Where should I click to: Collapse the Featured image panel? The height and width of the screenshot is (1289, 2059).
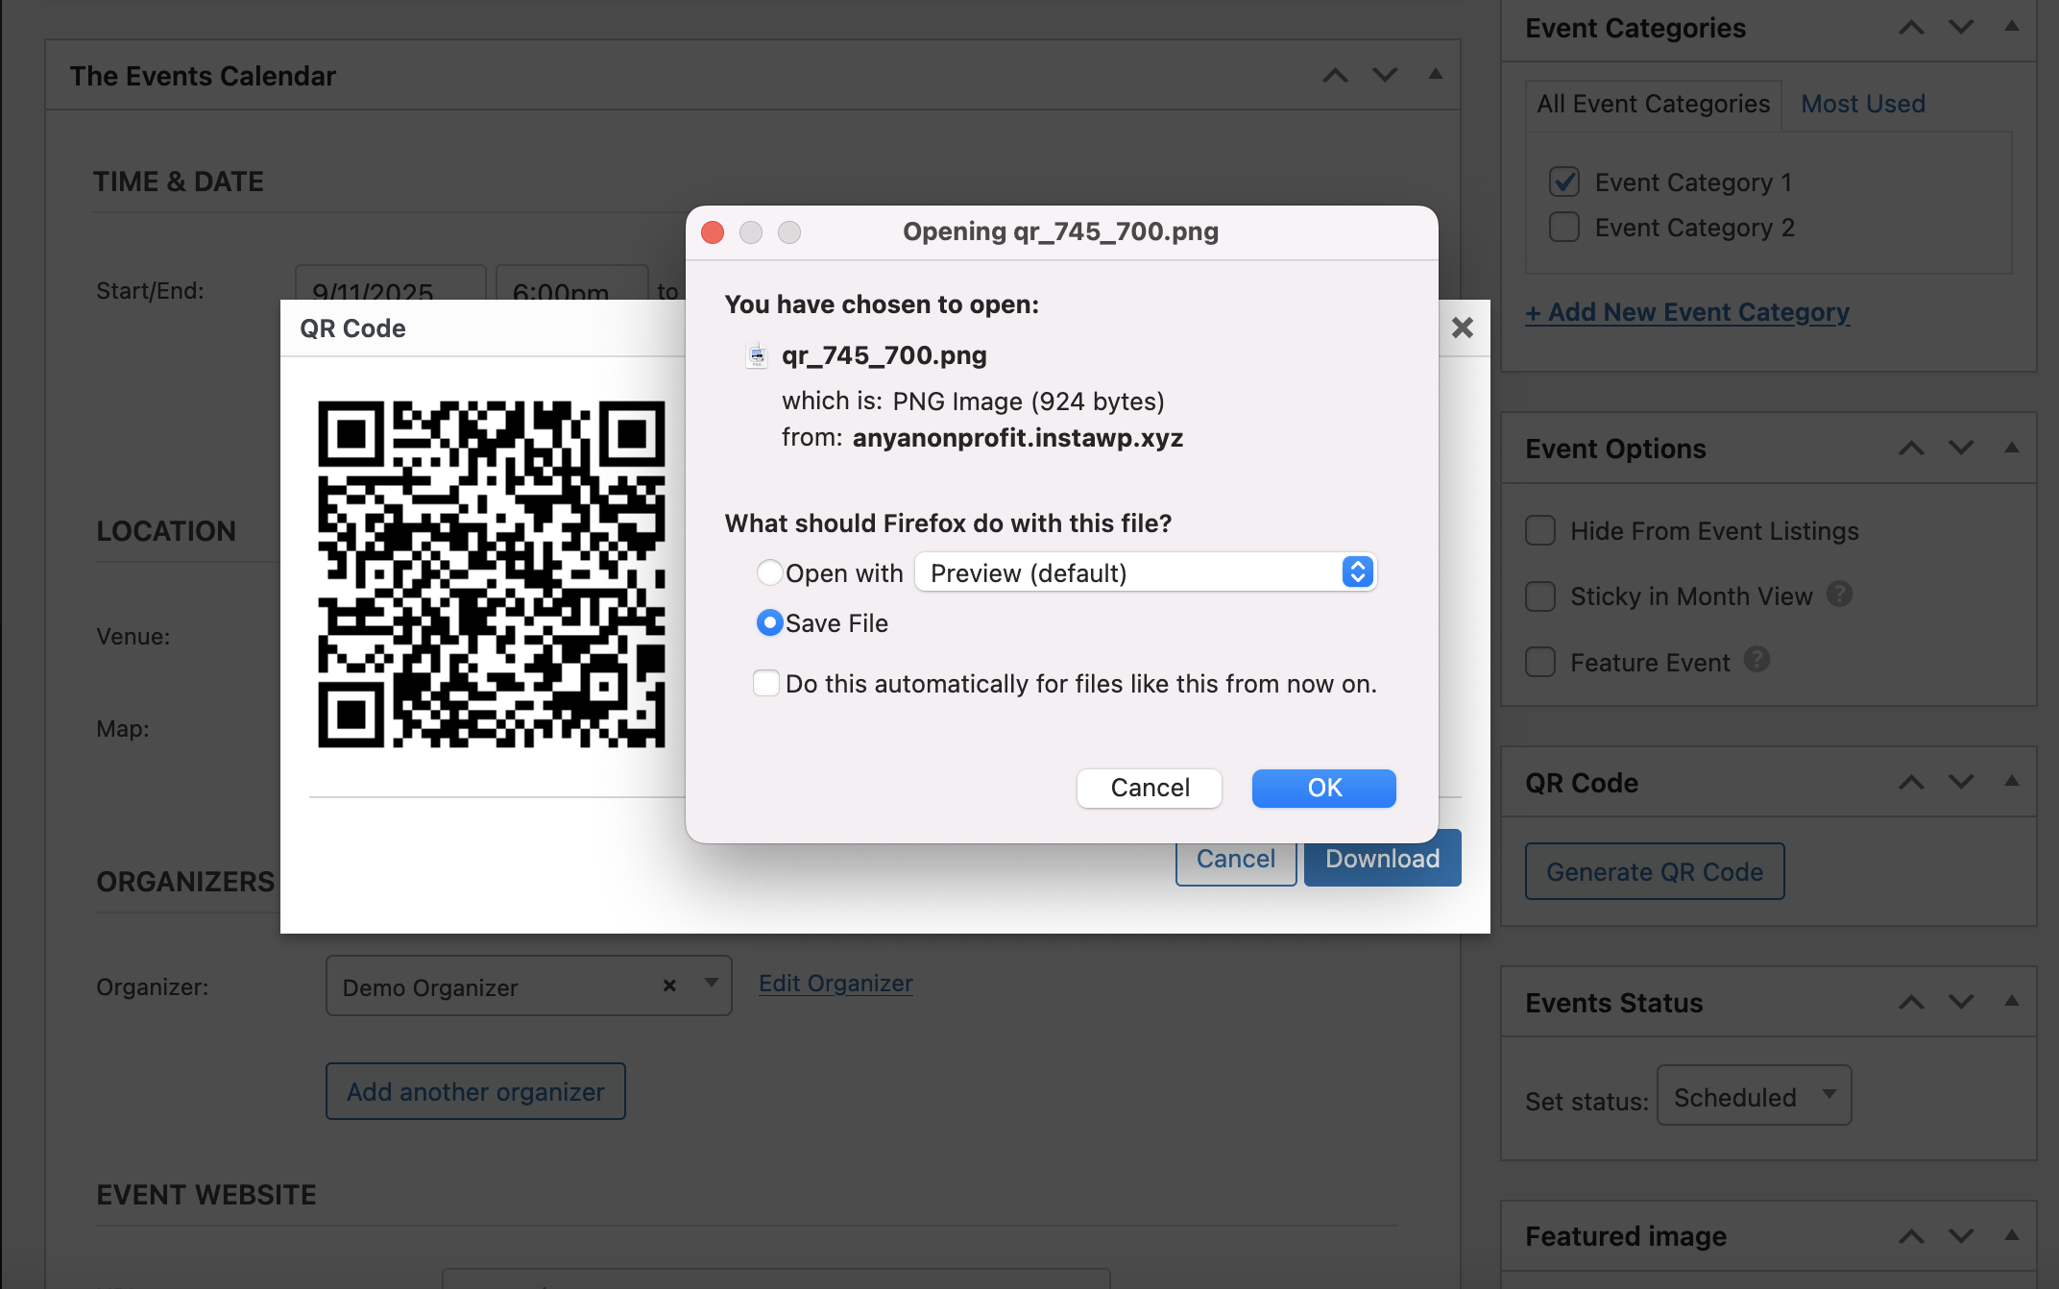tap(2012, 1236)
